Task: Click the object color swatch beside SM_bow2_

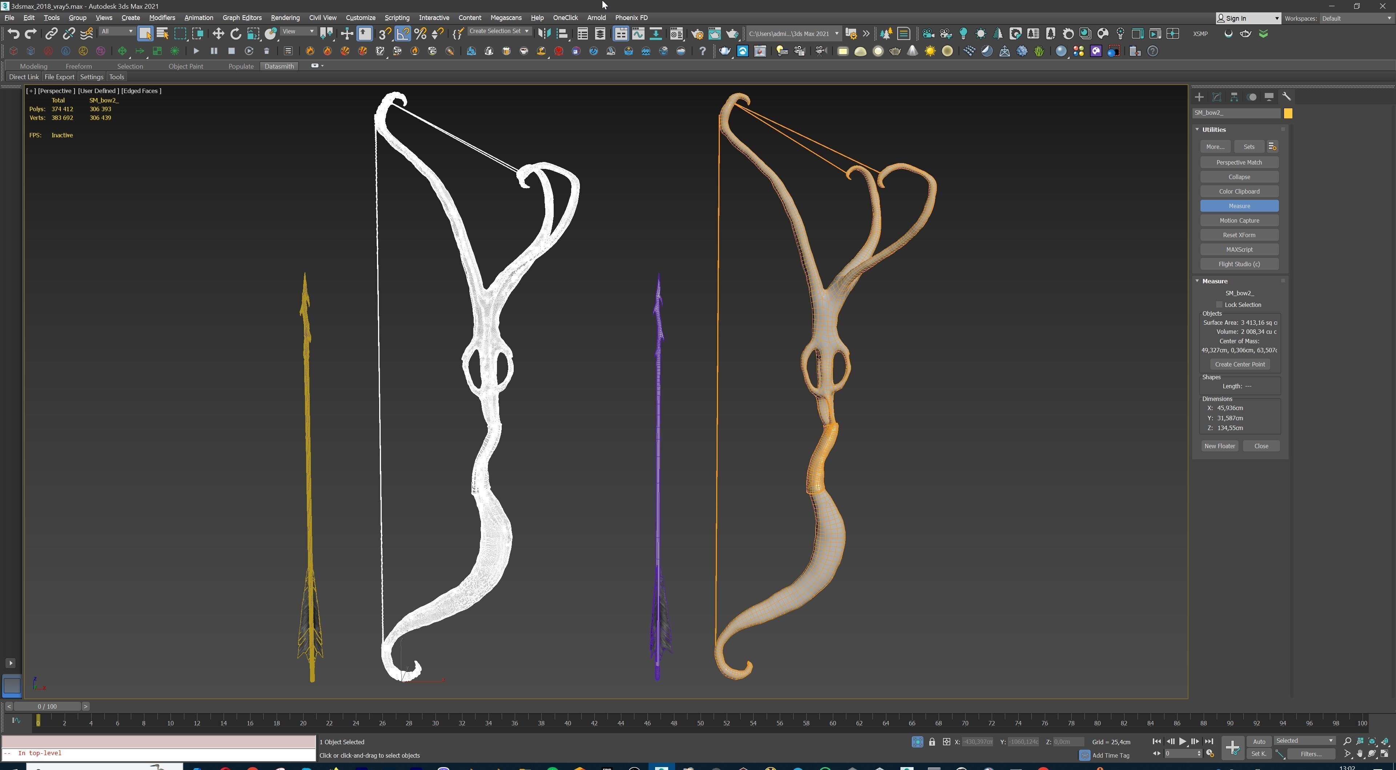Action: point(1288,113)
